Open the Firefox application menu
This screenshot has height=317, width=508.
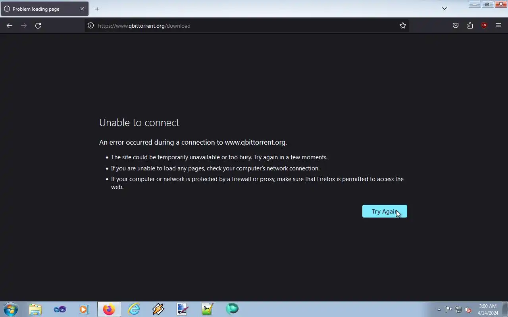[x=498, y=26]
